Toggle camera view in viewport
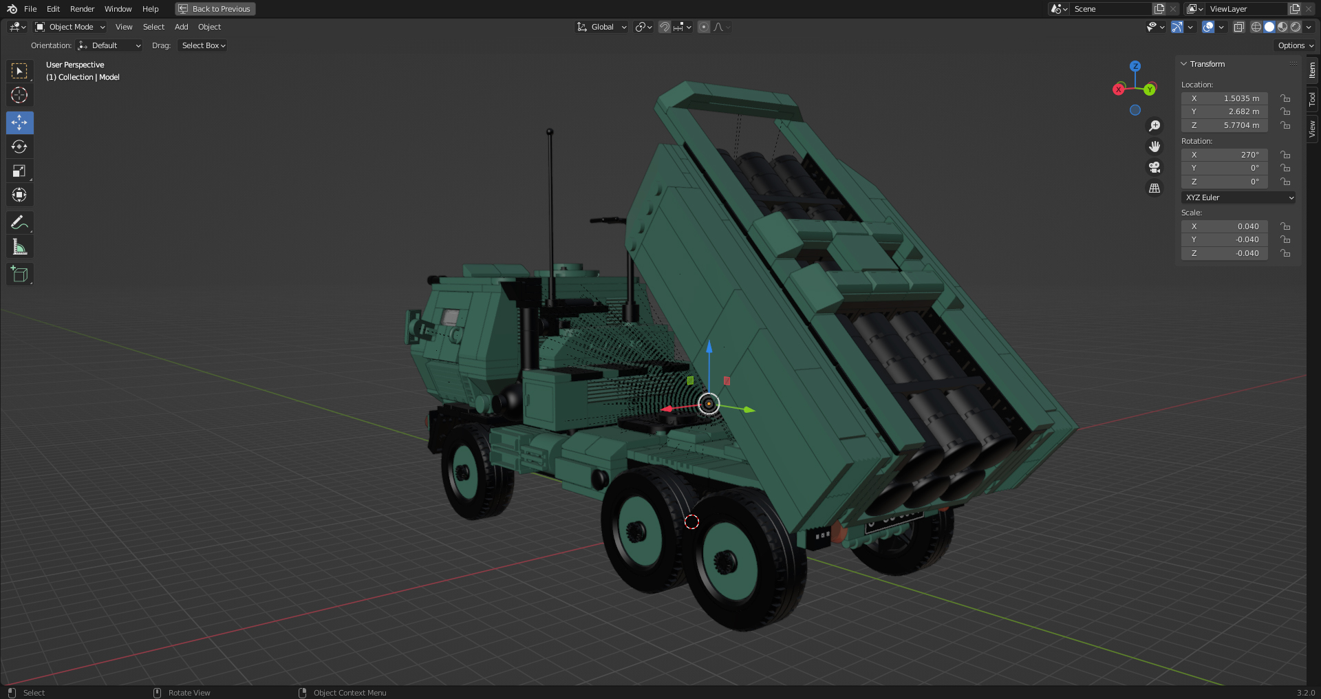The height and width of the screenshot is (699, 1321). tap(1154, 167)
